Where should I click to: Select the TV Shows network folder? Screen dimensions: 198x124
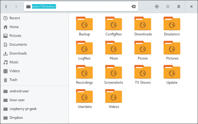(143, 75)
